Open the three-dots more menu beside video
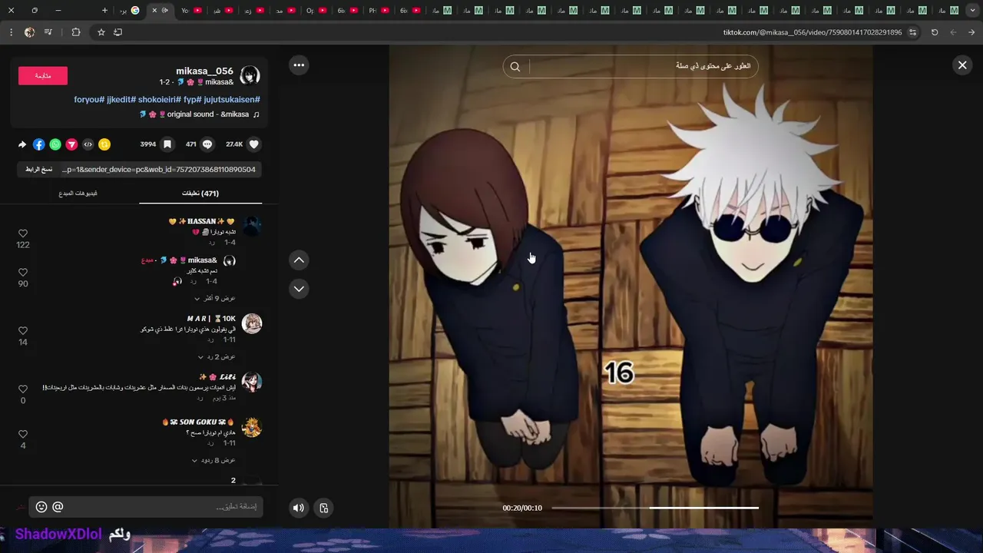 pyautogui.click(x=299, y=65)
